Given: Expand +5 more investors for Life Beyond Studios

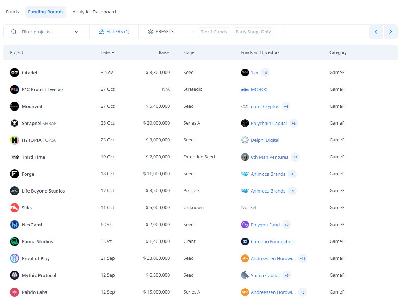Looking at the screenshot, I should (x=292, y=191).
